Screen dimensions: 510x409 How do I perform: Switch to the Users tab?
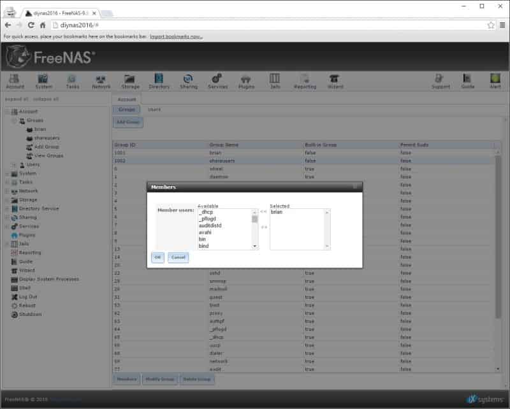coord(154,110)
